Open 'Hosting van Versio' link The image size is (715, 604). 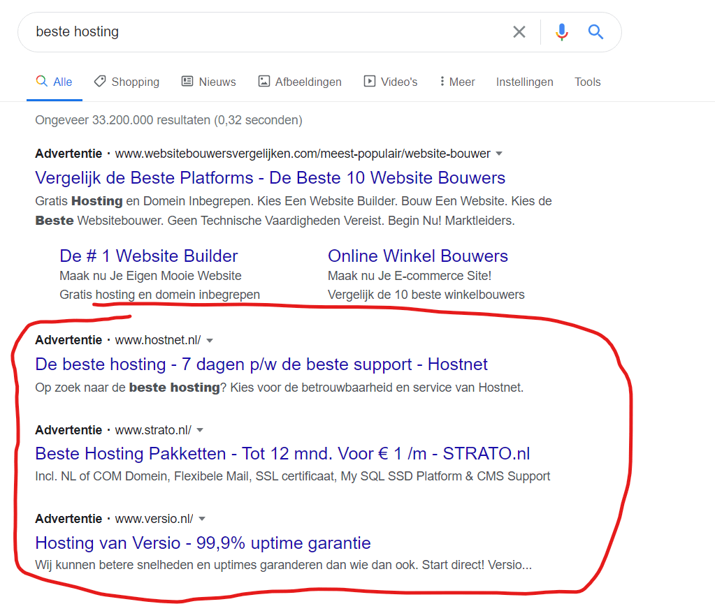coord(203,543)
